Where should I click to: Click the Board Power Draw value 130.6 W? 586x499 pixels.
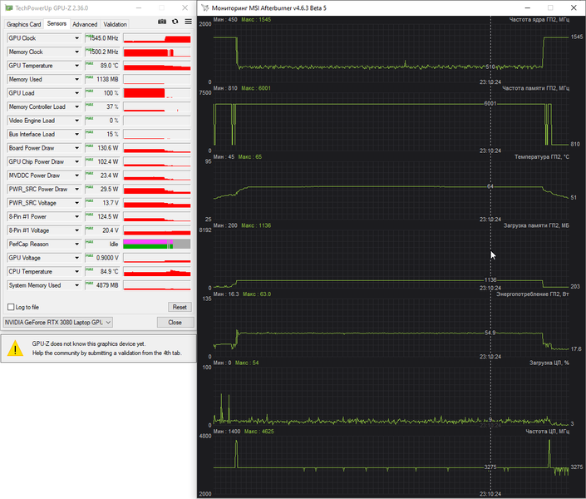coord(102,148)
